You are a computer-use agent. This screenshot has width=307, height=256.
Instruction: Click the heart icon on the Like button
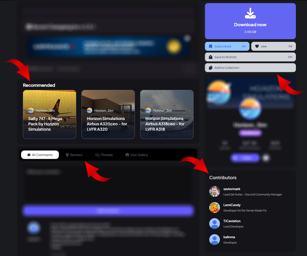click(x=257, y=46)
